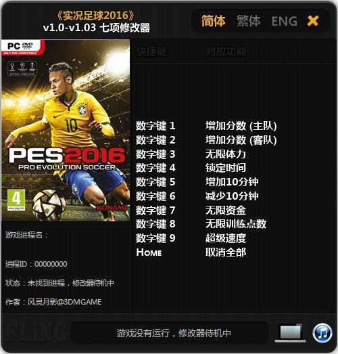
Task: Switch language to 简体
Action: tap(214, 21)
